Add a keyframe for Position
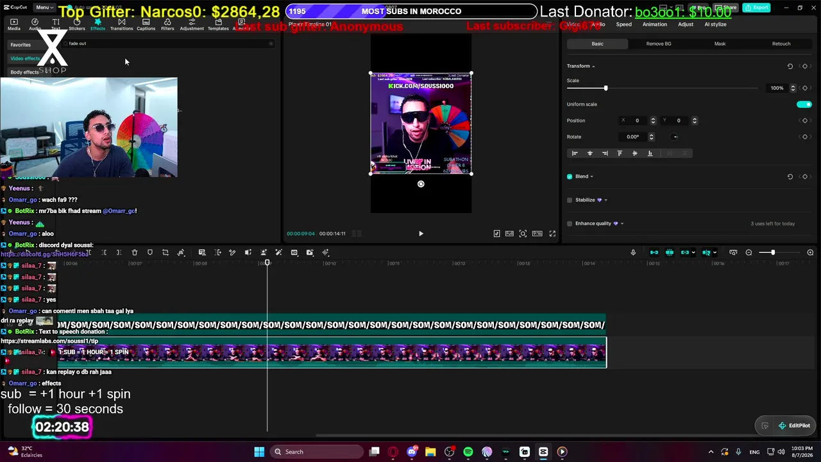The height and width of the screenshot is (462, 821). tap(805, 121)
